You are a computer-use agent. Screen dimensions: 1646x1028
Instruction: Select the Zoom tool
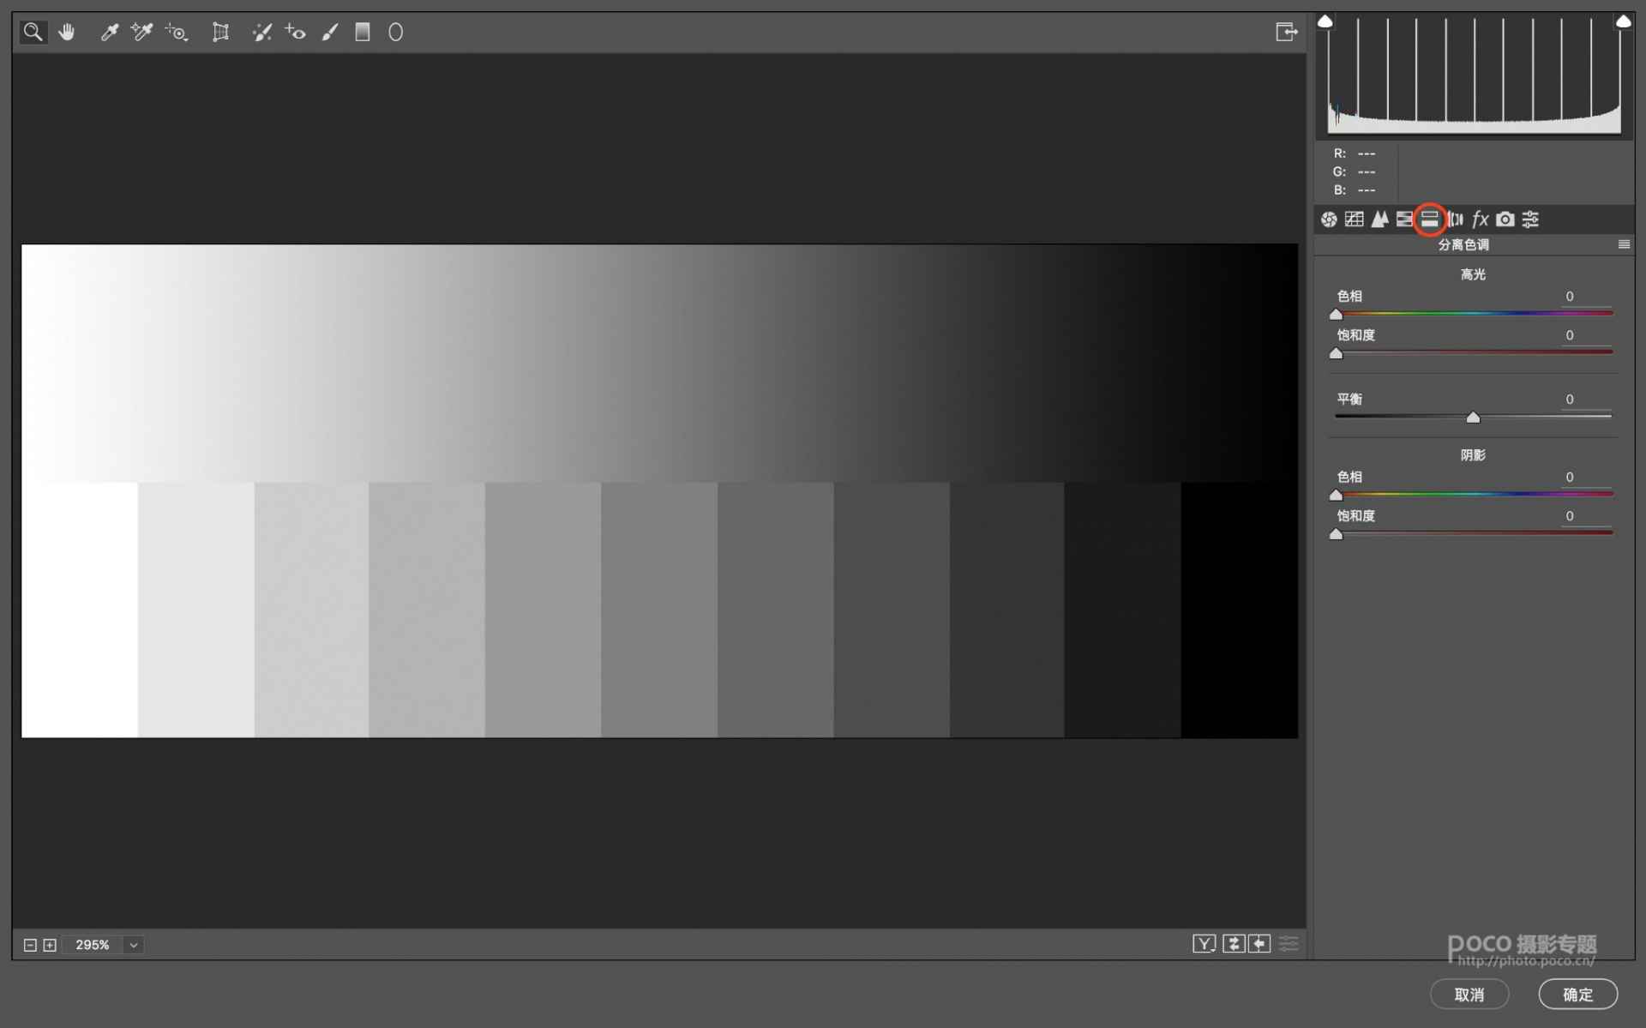click(33, 33)
